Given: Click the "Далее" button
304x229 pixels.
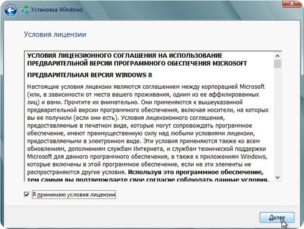Looking at the screenshot, I should (277, 217).
